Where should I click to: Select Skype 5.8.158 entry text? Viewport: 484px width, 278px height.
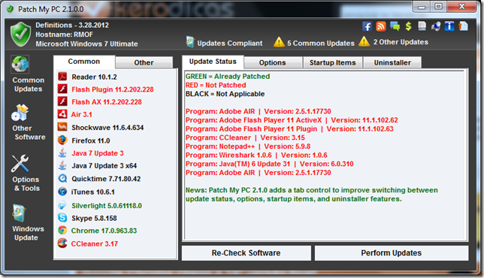[94, 218]
